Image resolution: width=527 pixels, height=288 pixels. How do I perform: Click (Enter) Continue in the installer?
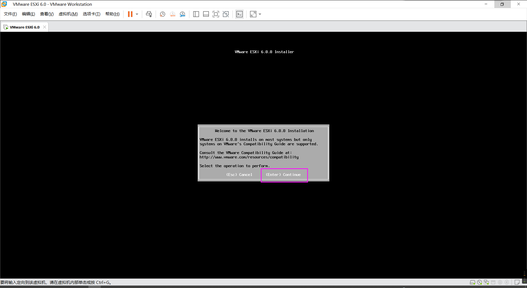click(283, 175)
